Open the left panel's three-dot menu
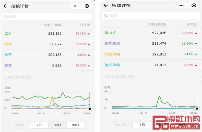This screenshot has width=202, height=132. (75, 6)
